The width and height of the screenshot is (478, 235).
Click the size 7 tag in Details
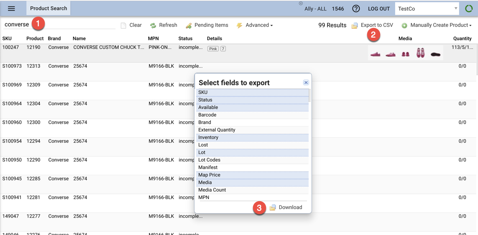coord(223,49)
